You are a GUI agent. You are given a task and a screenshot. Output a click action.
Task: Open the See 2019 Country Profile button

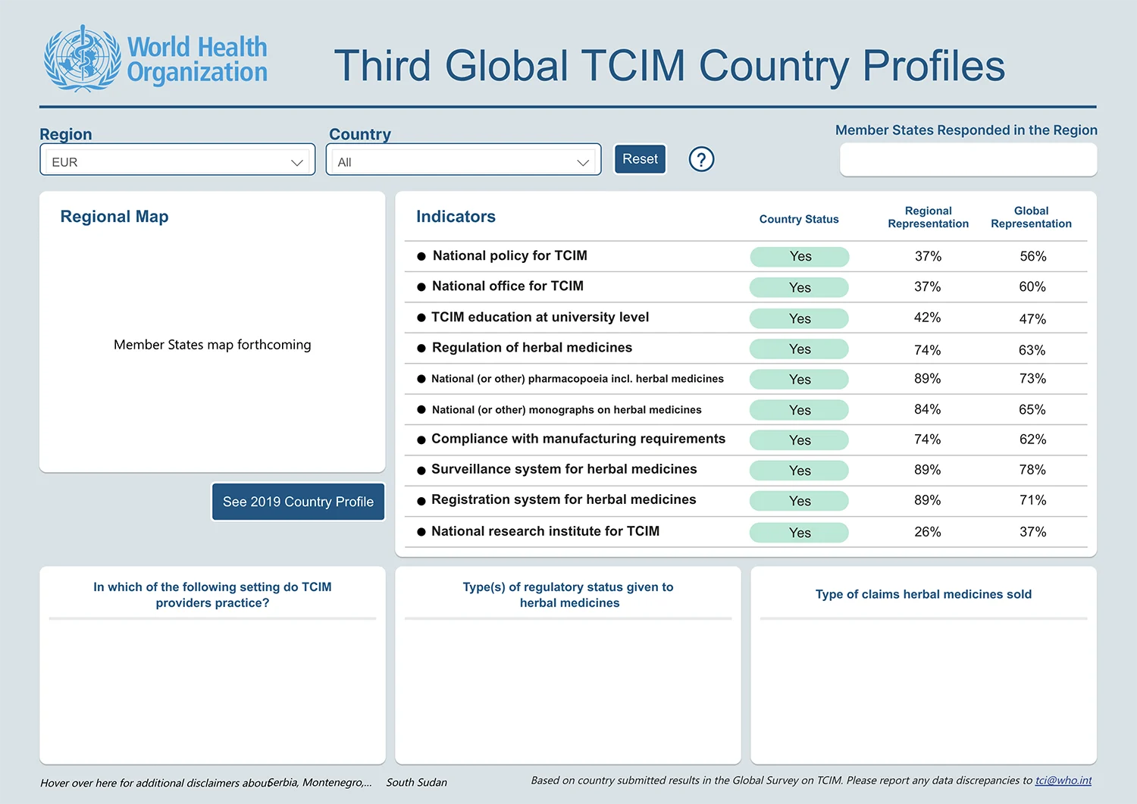click(x=299, y=502)
